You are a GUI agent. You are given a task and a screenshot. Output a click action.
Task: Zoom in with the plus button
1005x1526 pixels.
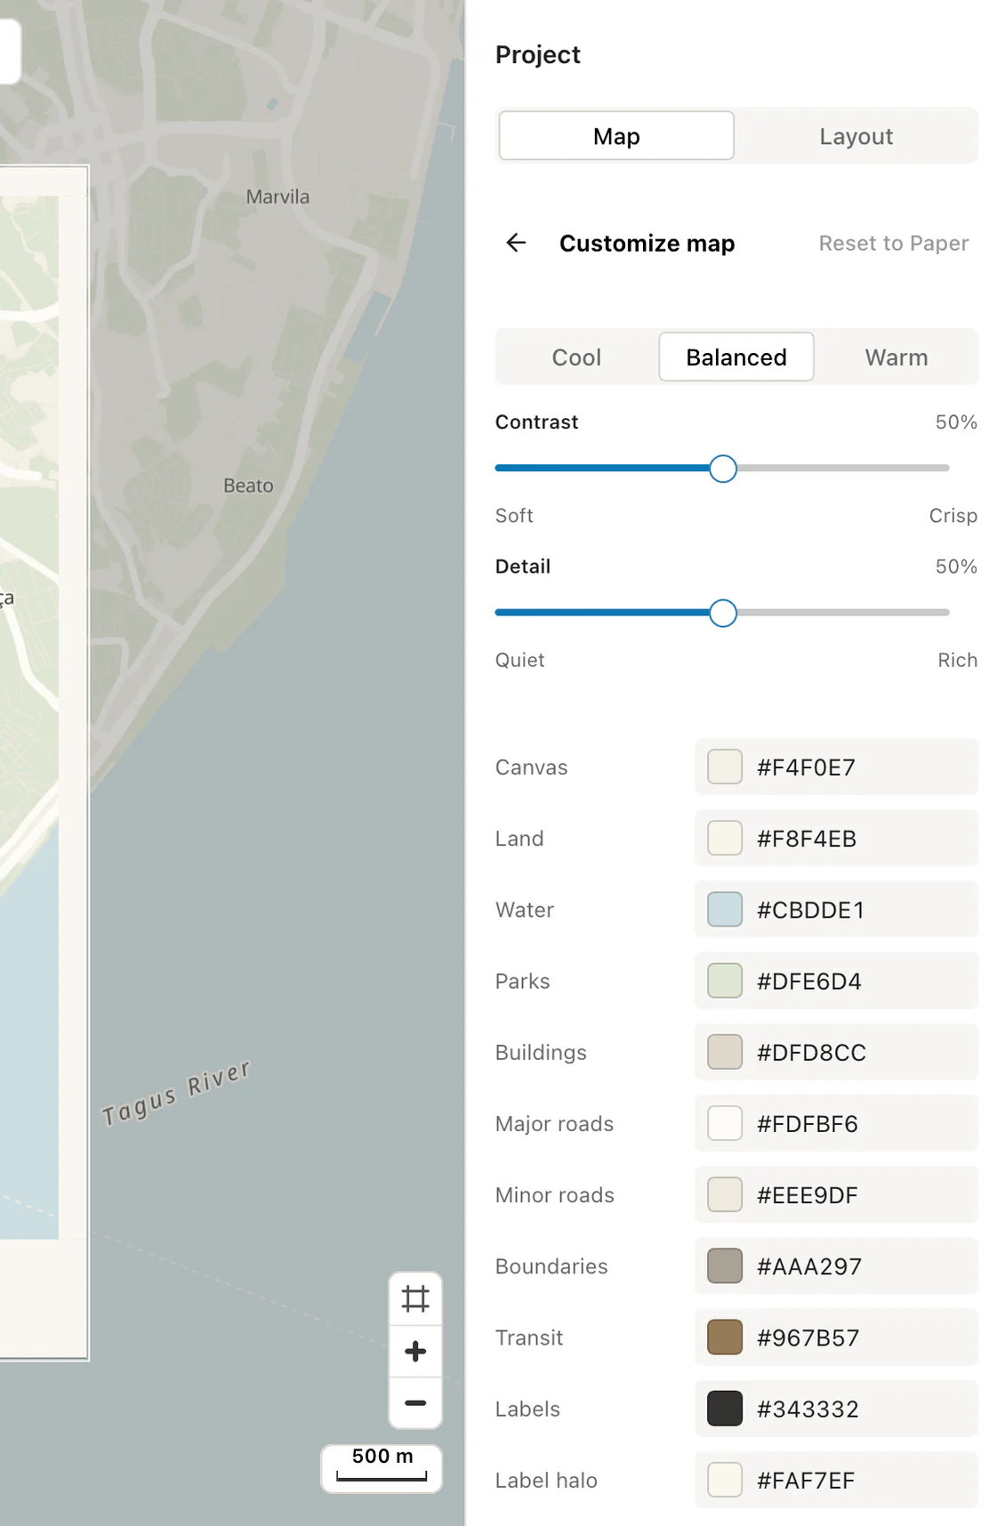point(415,1352)
